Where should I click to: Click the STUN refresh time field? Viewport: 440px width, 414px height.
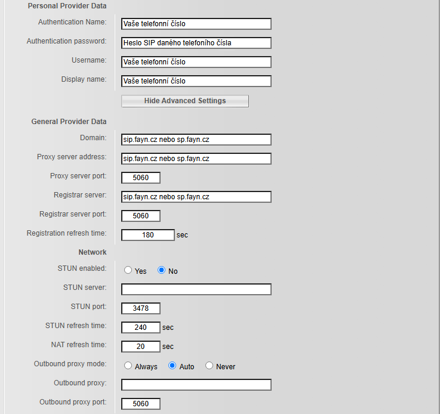pyautogui.click(x=141, y=328)
